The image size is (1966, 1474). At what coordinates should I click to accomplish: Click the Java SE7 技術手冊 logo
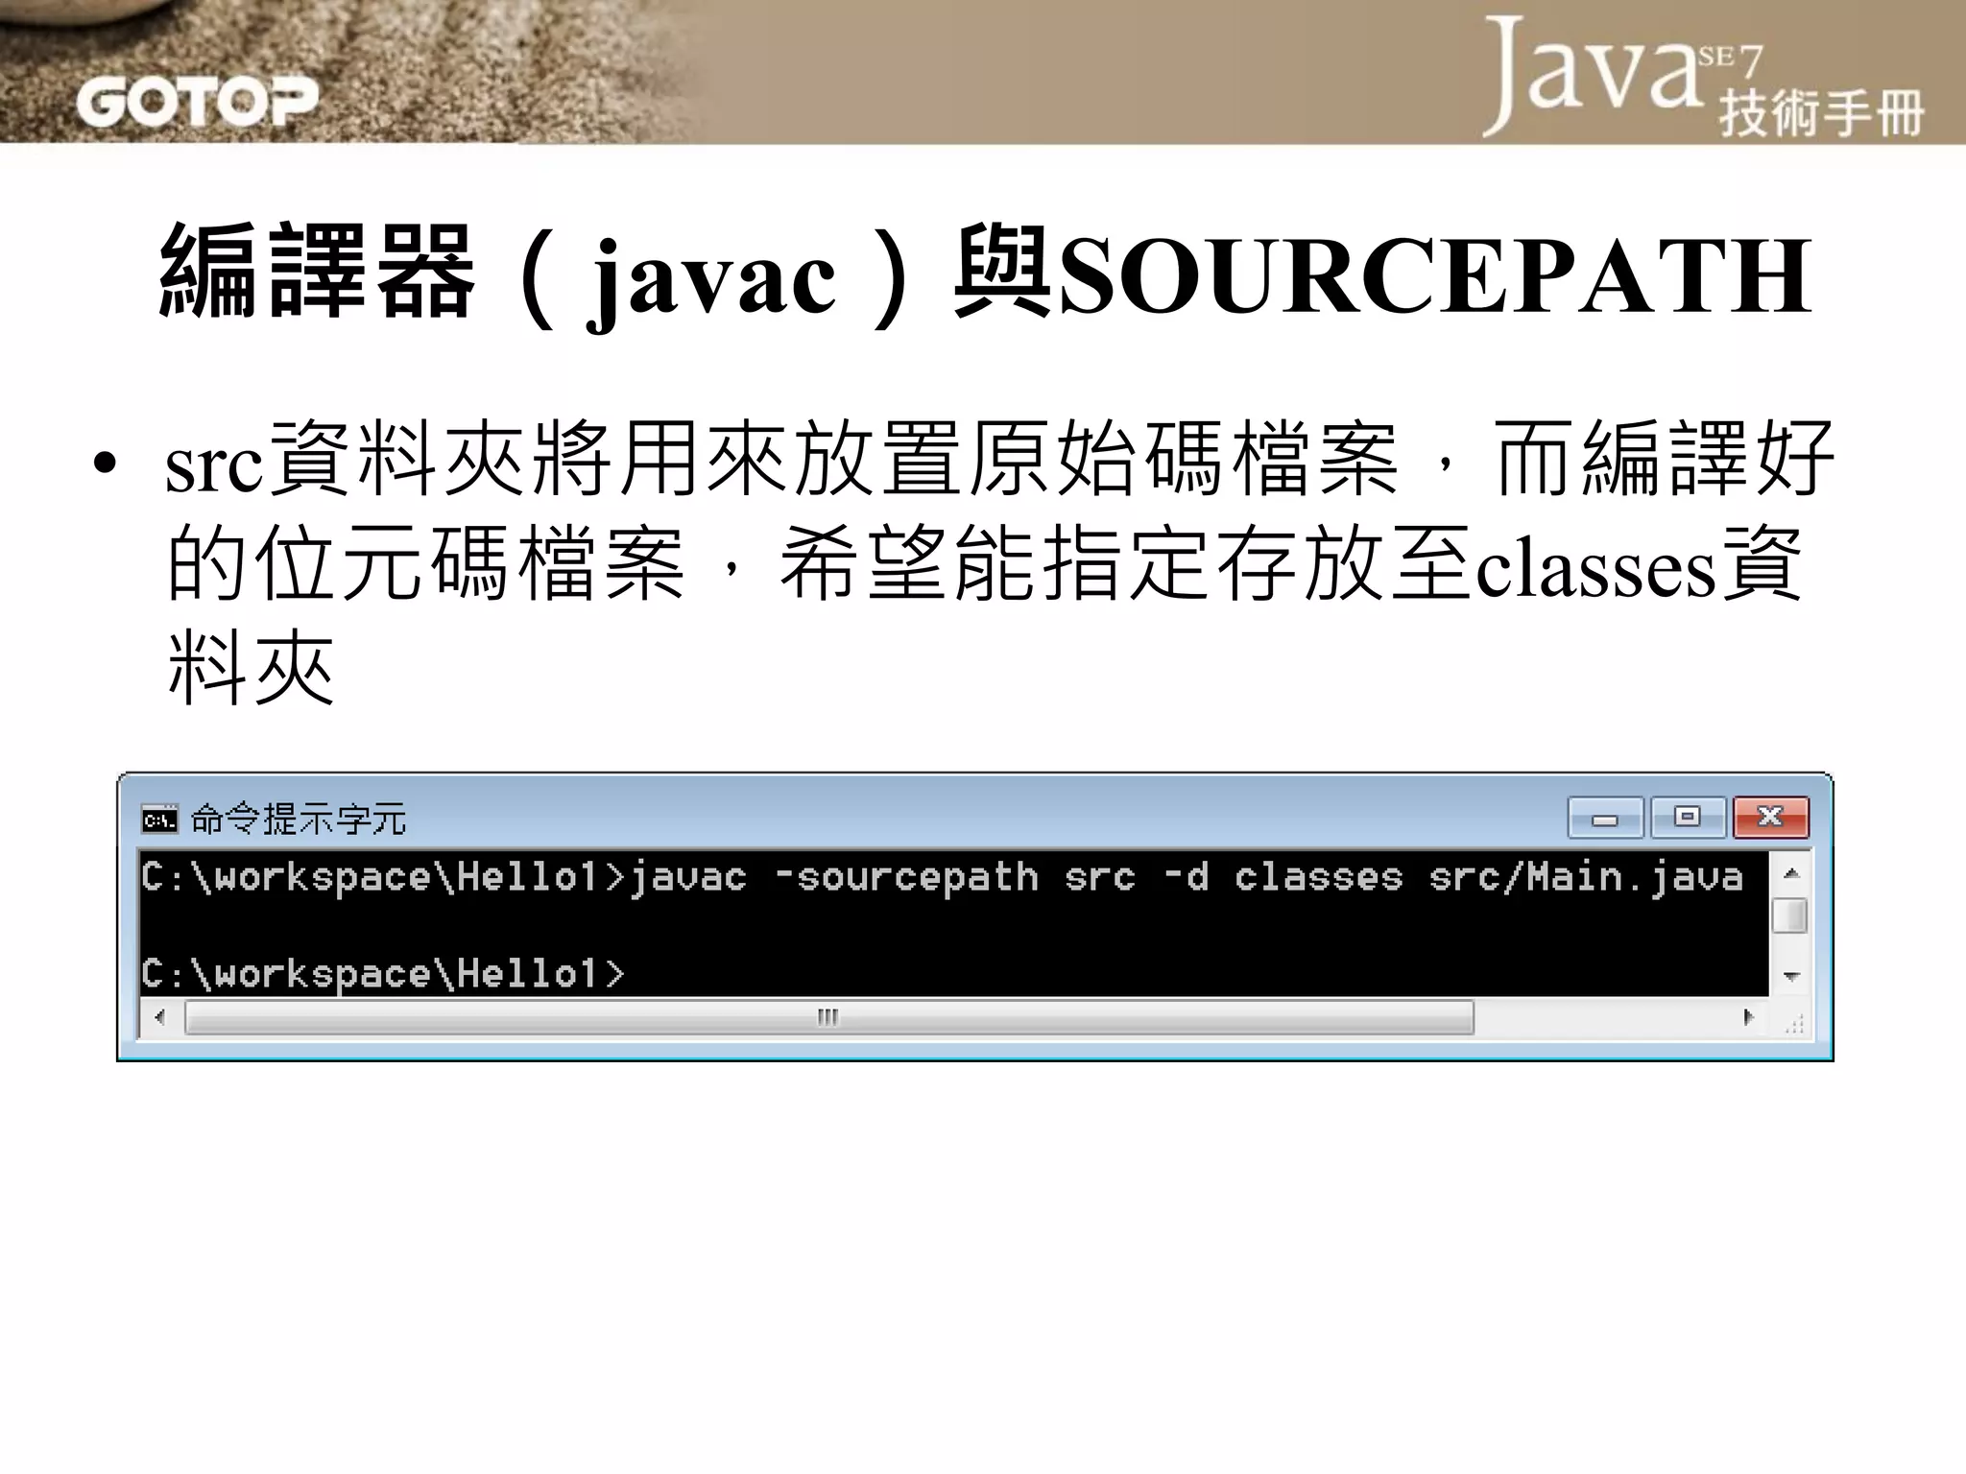(1703, 77)
